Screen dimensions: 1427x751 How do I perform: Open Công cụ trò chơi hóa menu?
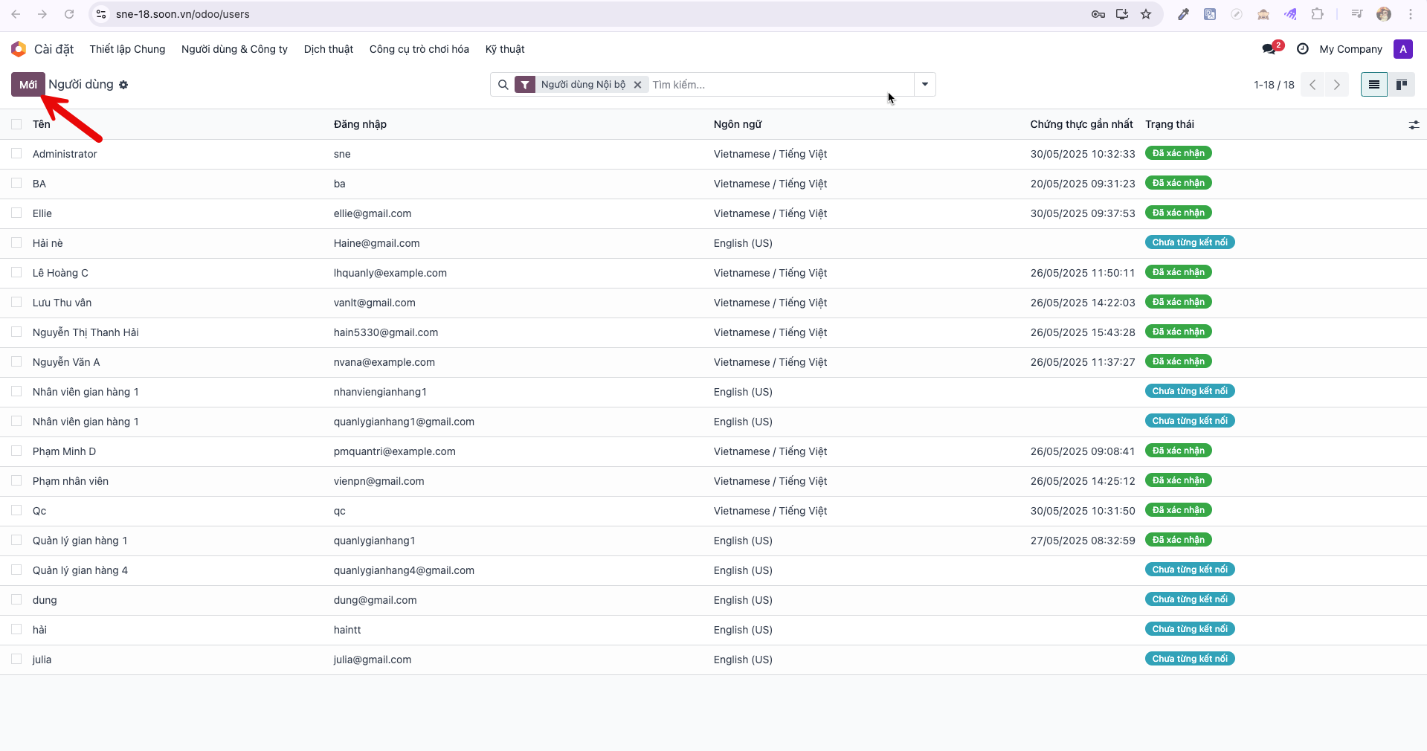point(419,49)
